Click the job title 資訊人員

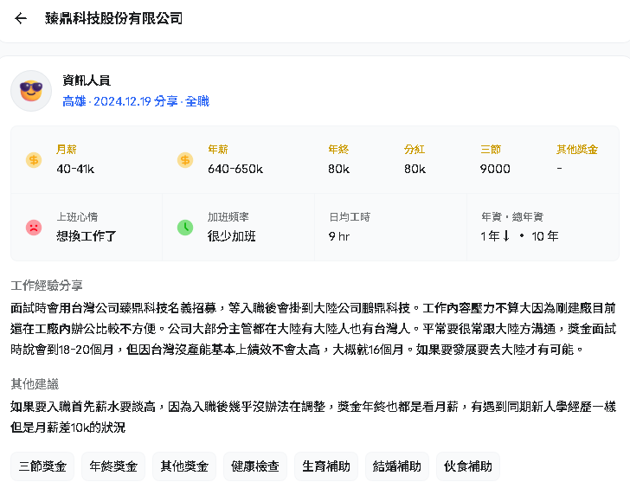[x=87, y=80]
